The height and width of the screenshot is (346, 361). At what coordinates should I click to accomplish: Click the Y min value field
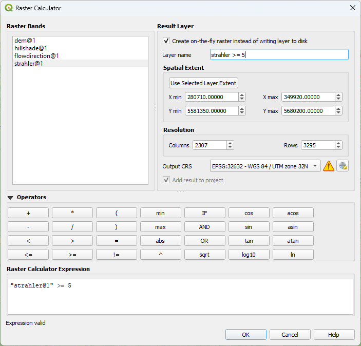pos(212,111)
